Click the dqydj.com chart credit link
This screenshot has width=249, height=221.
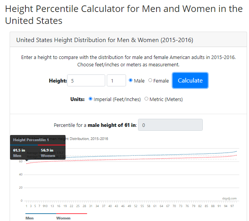tap(229, 198)
